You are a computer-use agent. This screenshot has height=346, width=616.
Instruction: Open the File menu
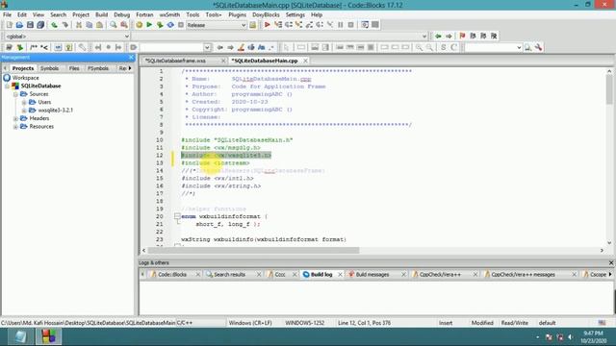[7, 14]
